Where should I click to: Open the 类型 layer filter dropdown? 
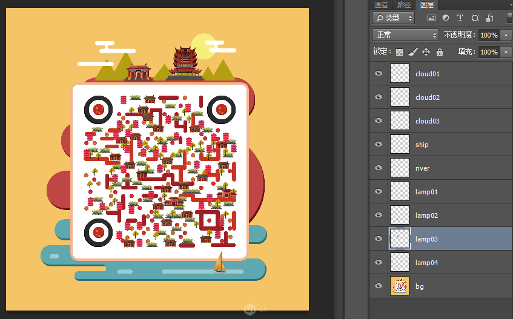(393, 18)
